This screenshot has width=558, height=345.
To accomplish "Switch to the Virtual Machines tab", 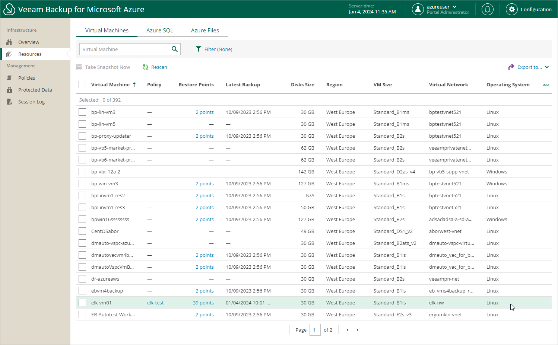I will coord(107,31).
